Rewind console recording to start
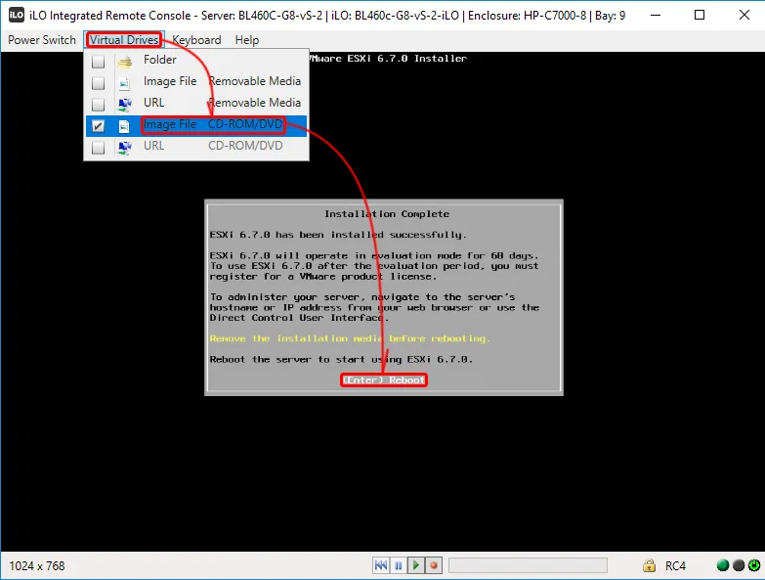Image resolution: width=765 pixels, height=580 pixels. (381, 565)
